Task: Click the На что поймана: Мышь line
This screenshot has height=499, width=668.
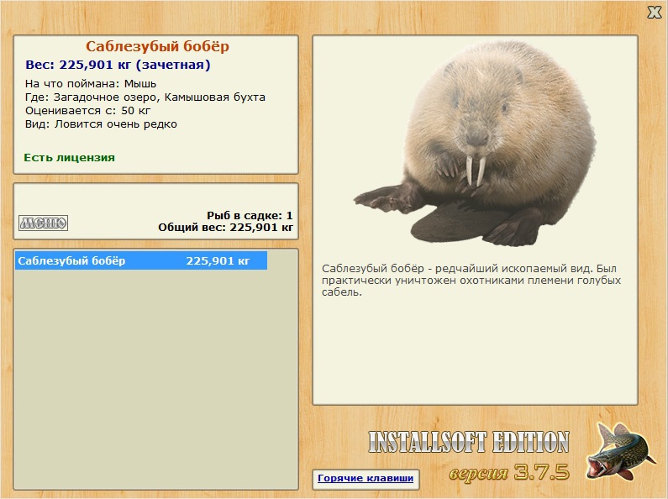Action: [x=90, y=83]
